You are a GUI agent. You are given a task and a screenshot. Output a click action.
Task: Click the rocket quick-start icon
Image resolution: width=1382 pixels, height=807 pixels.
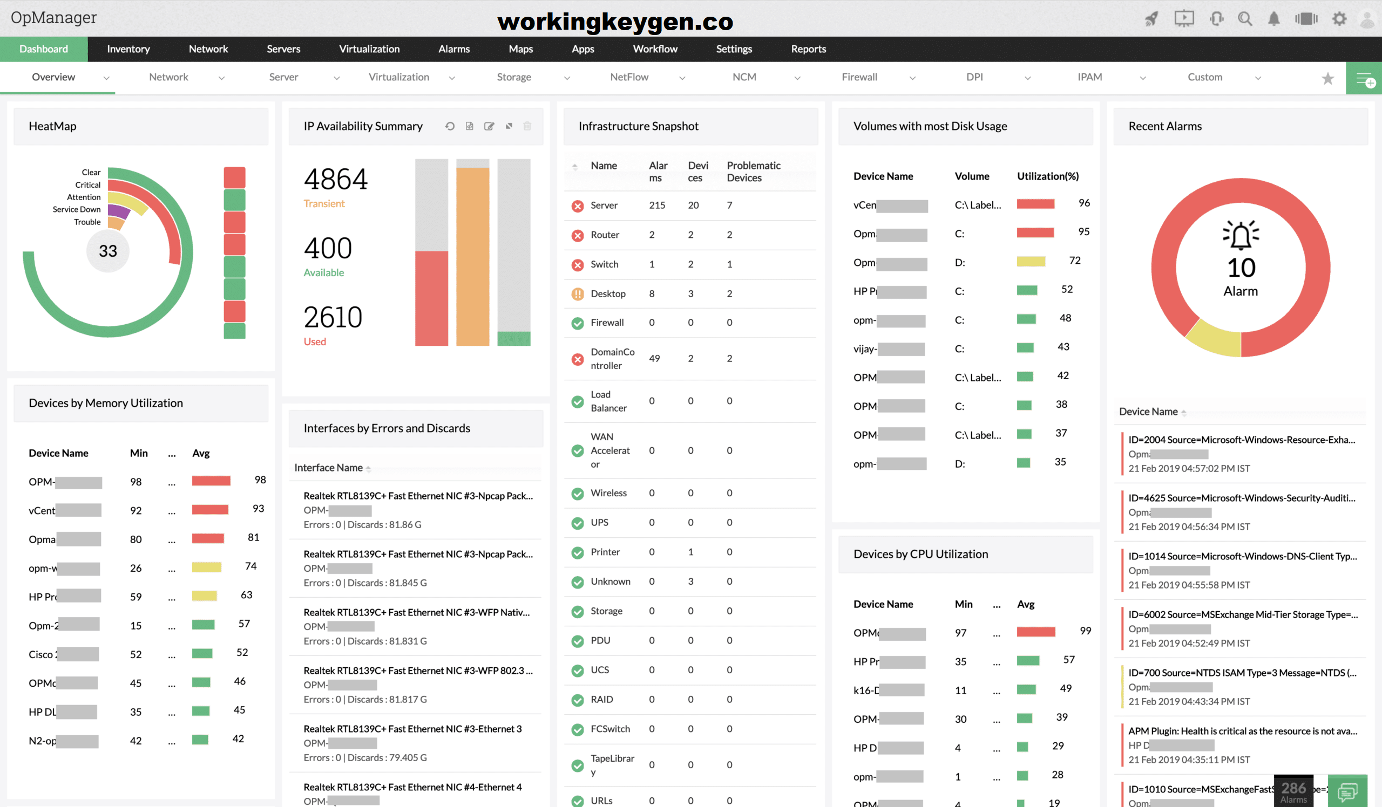click(x=1151, y=19)
